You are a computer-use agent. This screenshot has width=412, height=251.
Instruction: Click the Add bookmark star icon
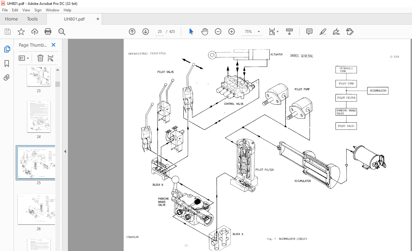tap(21, 32)
